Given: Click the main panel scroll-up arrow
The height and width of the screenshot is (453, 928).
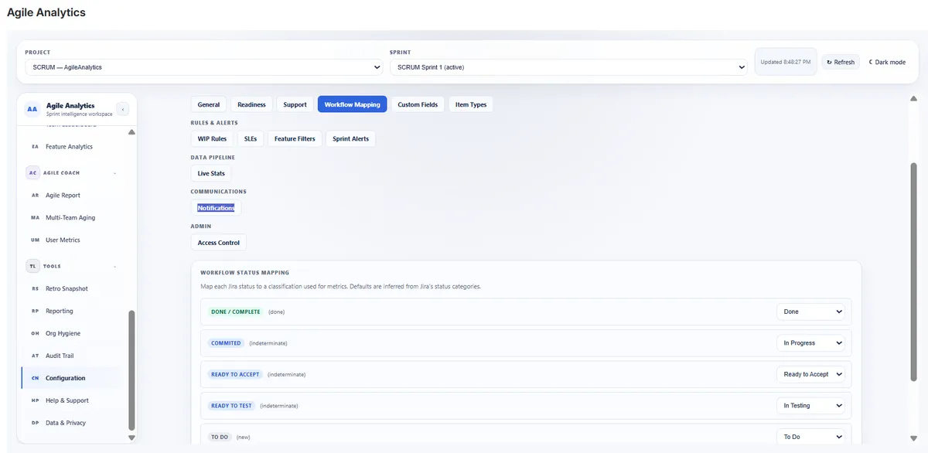Looking at the screenshot, I should 913,98.
